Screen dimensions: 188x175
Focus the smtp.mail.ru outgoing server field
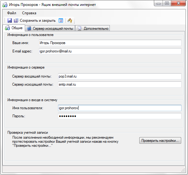click(119, 84)
